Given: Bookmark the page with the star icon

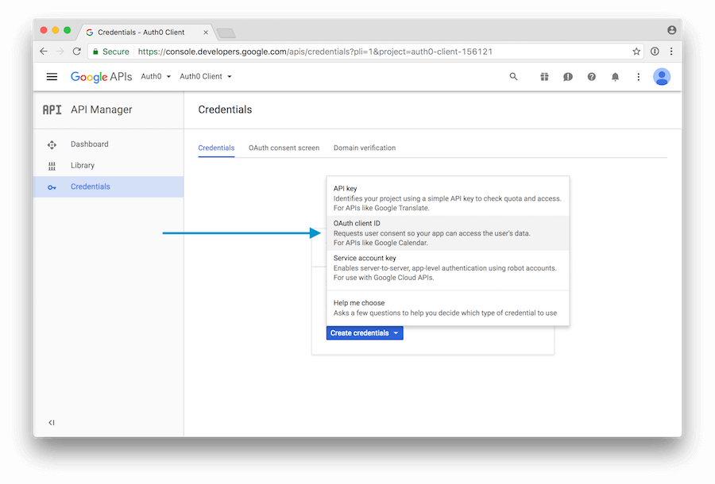Looking at the screenshot, I should (636, 52).
